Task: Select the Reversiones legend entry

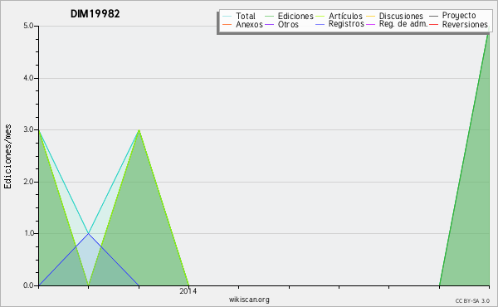Action: [x=458, y=24]
